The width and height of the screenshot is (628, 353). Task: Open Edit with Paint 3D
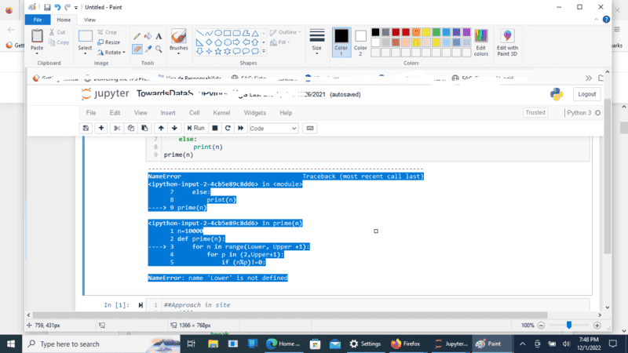click(x=507, y=41)
